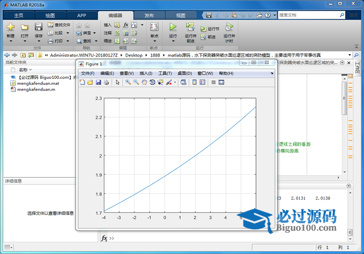Image resolution: width=364 pixels, height=254 pixels.
Task: Click the Print Figure icon
Action: pos(106,82)
